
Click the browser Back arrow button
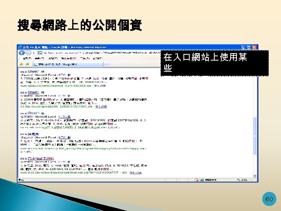(22, 53)
